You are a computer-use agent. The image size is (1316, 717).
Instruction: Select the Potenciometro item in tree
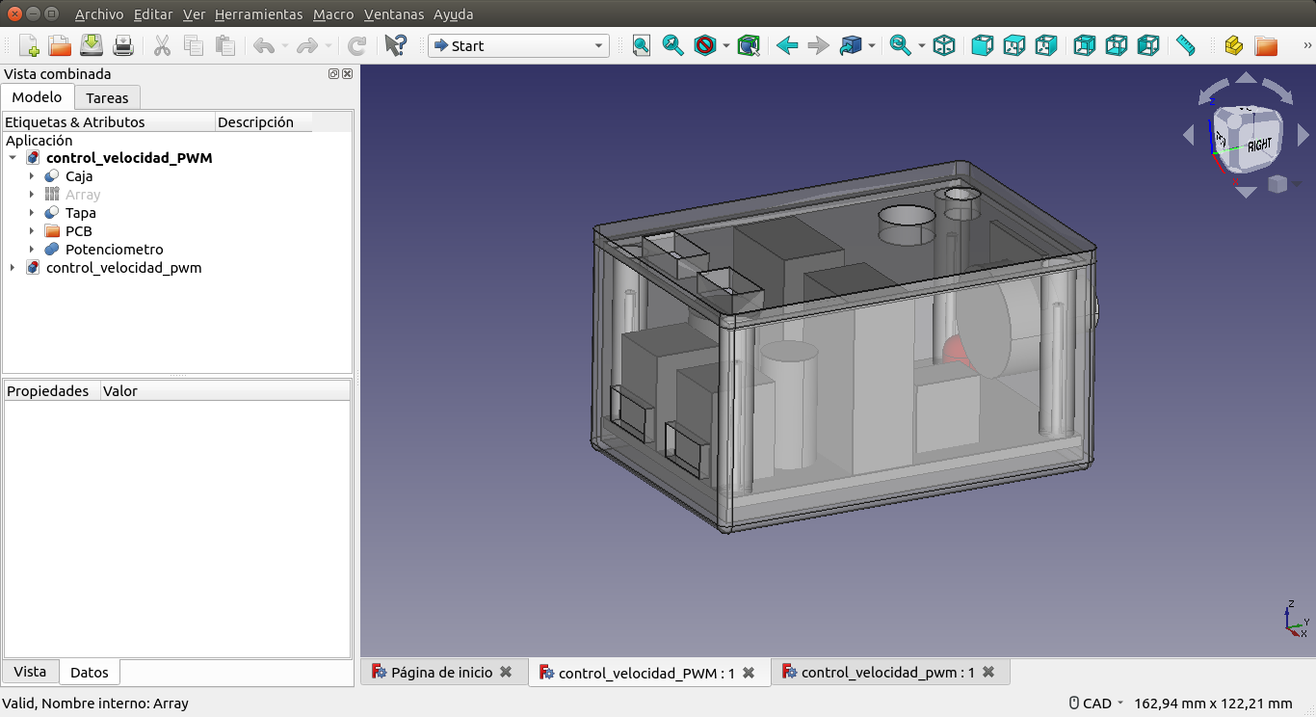(x=114, y=250)
